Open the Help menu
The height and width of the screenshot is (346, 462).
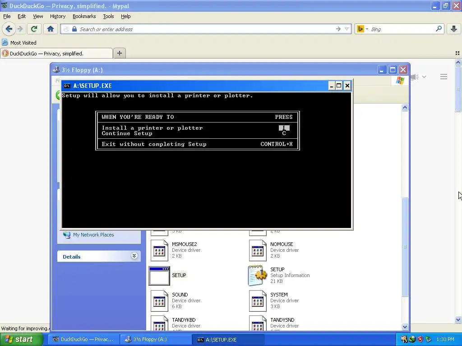(x=126, y=16)
